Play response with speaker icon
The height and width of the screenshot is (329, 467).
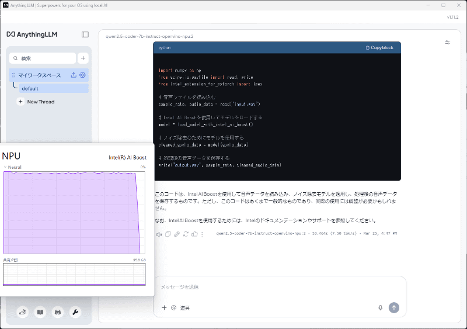pyautogui.click(x=159, y=234)
